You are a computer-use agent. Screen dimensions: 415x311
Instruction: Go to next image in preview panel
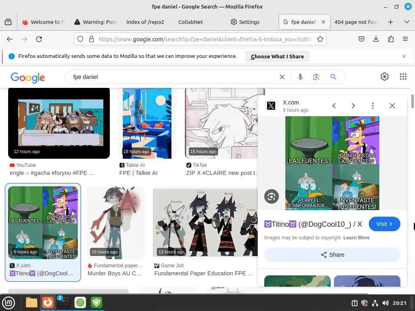point(353,106)
